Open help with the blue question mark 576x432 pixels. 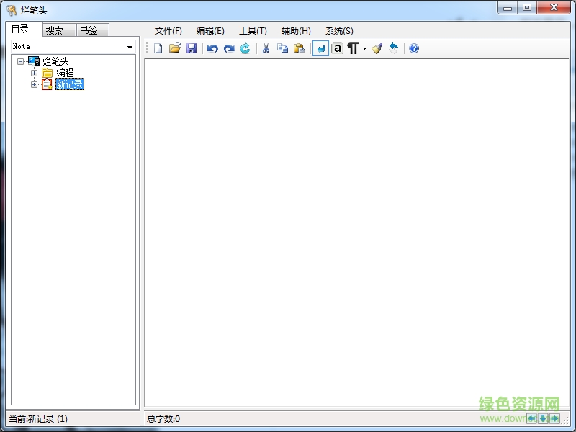[x=414, y=48]
